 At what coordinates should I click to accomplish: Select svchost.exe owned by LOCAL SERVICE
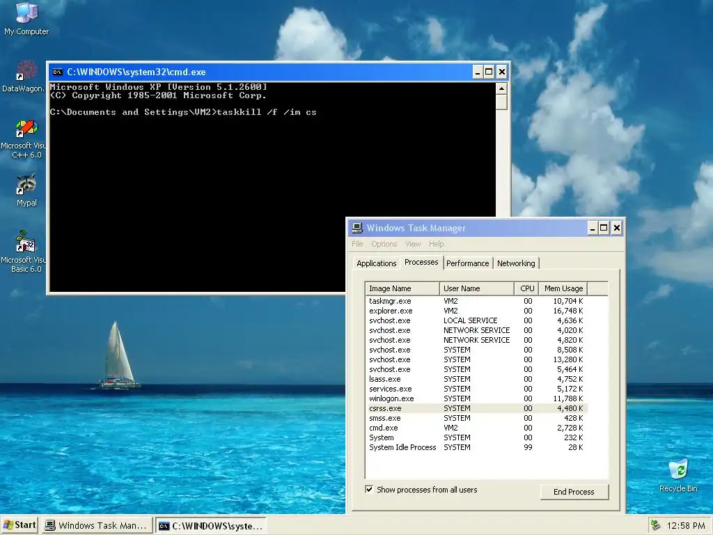476,320
